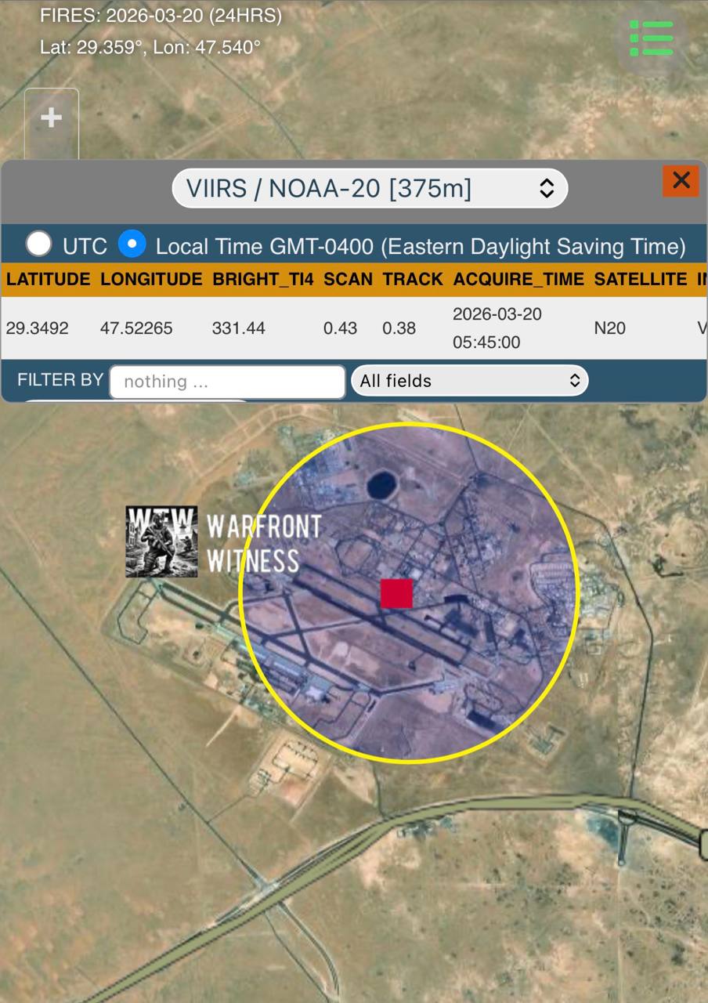Sort by the LATITUDE column header

pos(48,279)
